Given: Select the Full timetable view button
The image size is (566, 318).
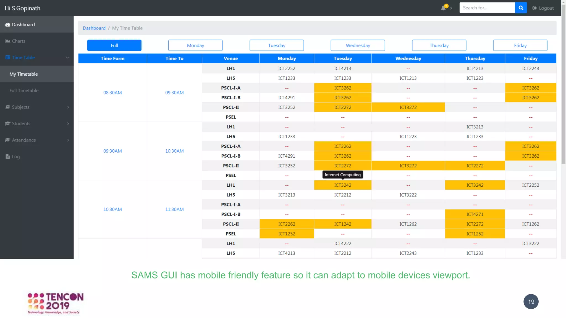Looking at the screenshot, I should pyautogui.click(x=114, y=45).
